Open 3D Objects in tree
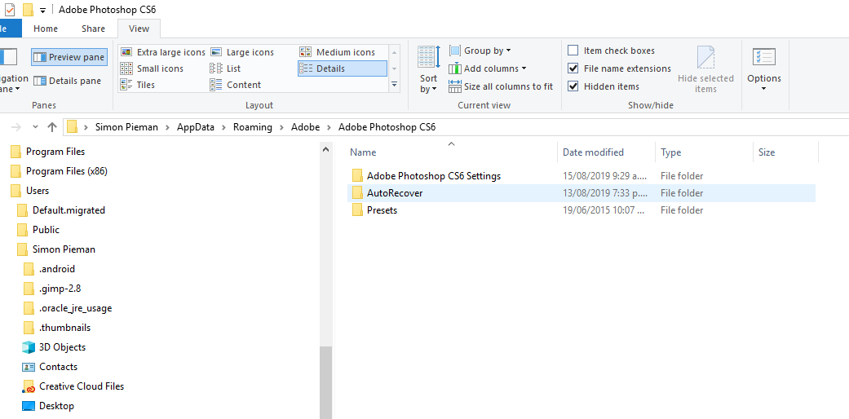The image size is (849, 419). [62, 347]
